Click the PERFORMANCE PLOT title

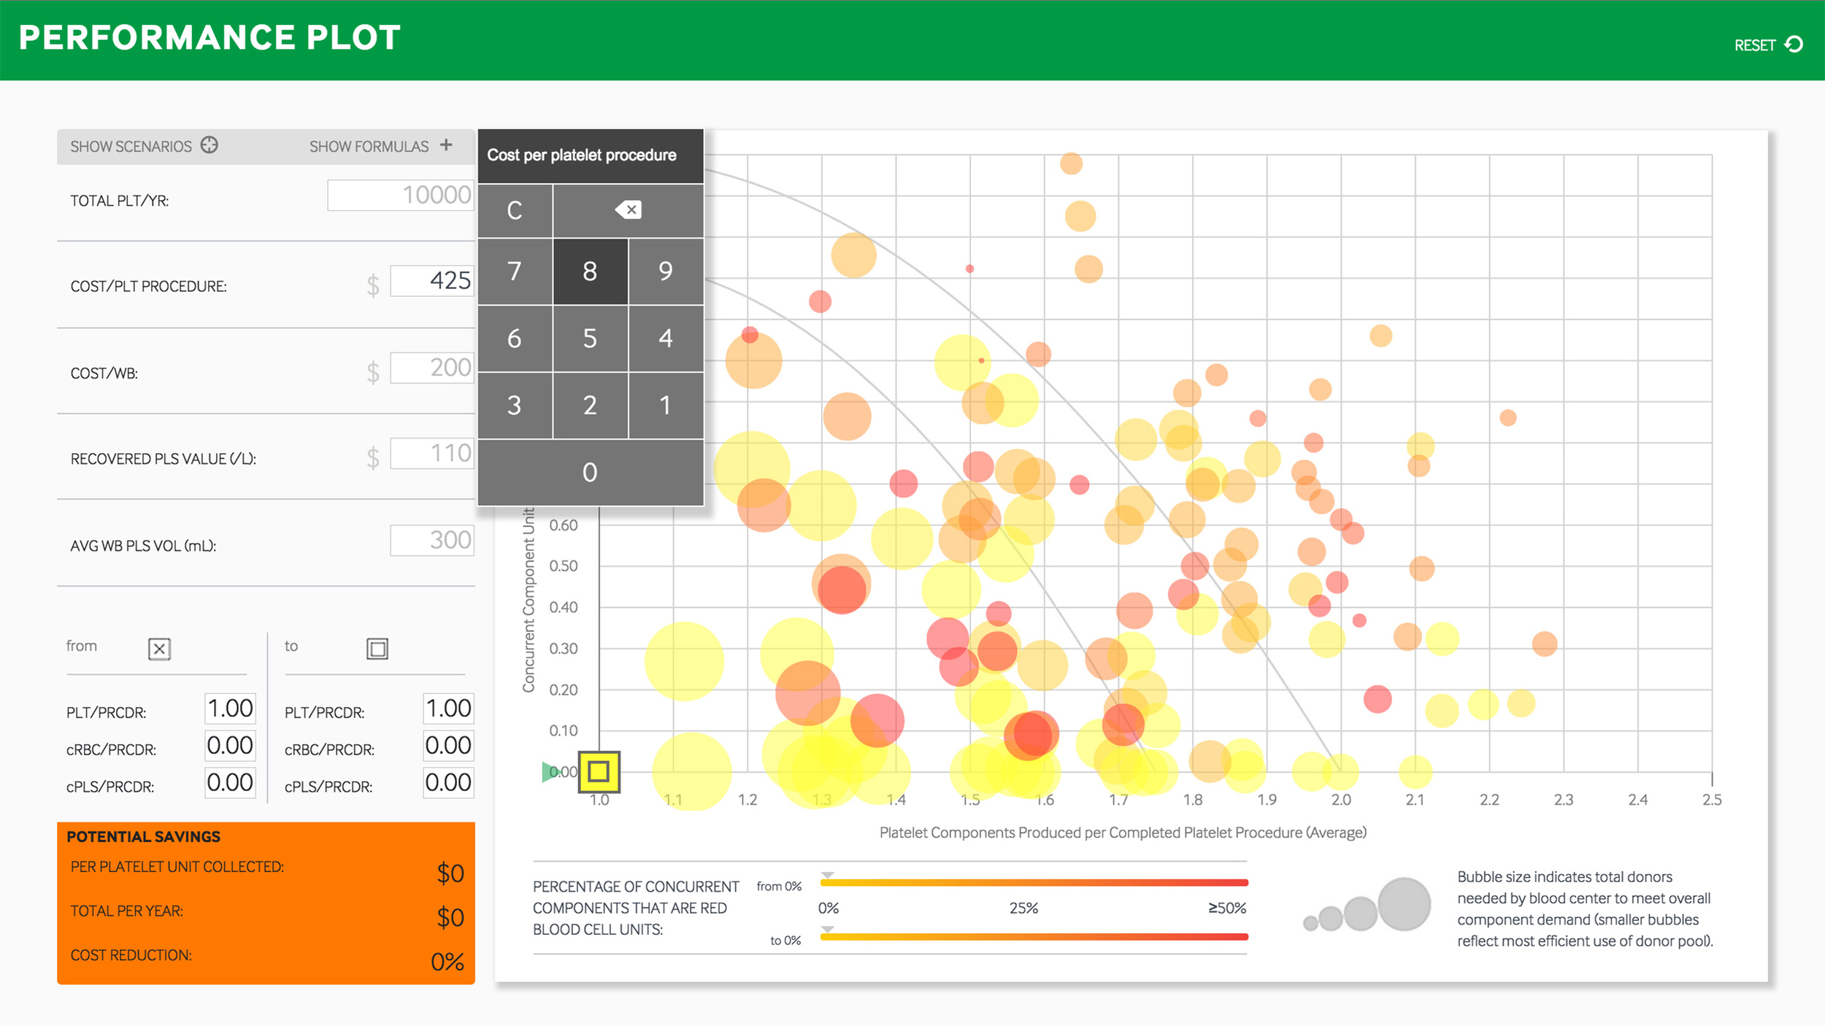point(210,38)
